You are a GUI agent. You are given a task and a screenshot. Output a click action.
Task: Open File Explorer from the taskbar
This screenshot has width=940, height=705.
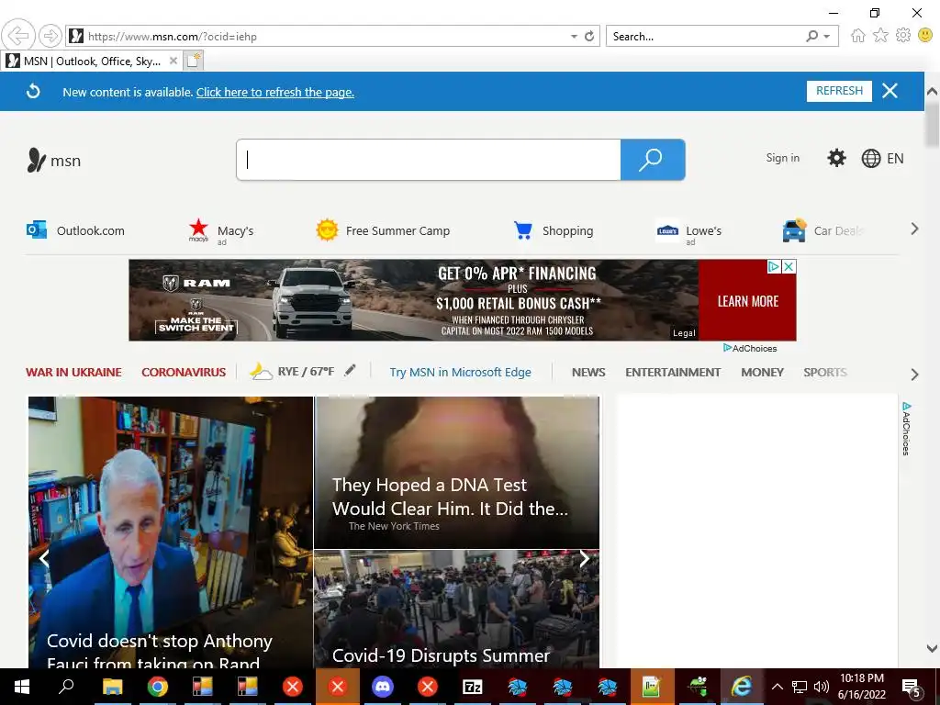112,687
